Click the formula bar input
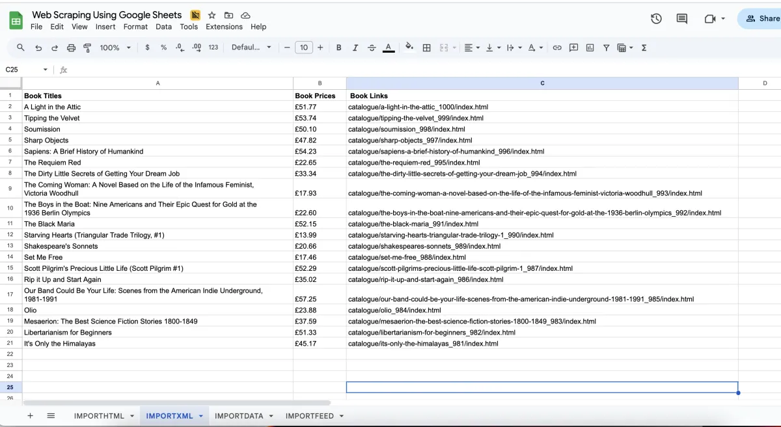781x427 pixels. [423, 70]
